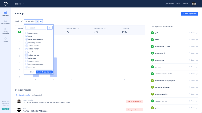Uncheck the codacy-worker checkbox in list
The height and width of the screenshot is (113, 202).
(26, 49)
